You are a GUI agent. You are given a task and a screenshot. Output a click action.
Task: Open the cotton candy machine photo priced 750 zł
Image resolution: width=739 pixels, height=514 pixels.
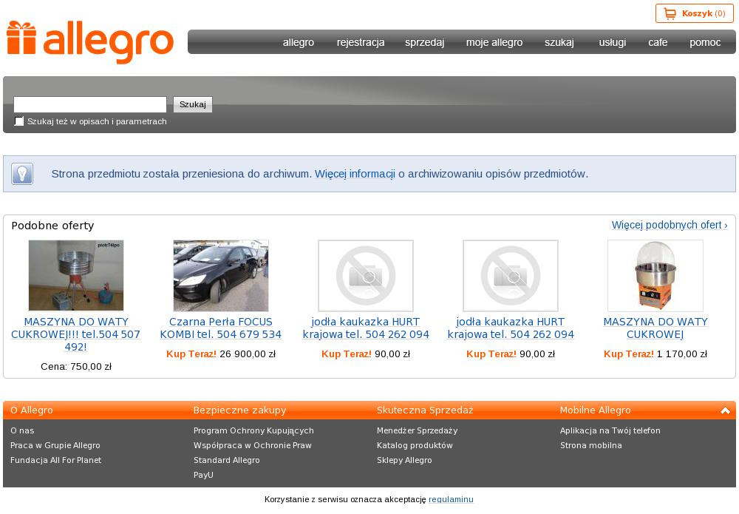[76, 275]
